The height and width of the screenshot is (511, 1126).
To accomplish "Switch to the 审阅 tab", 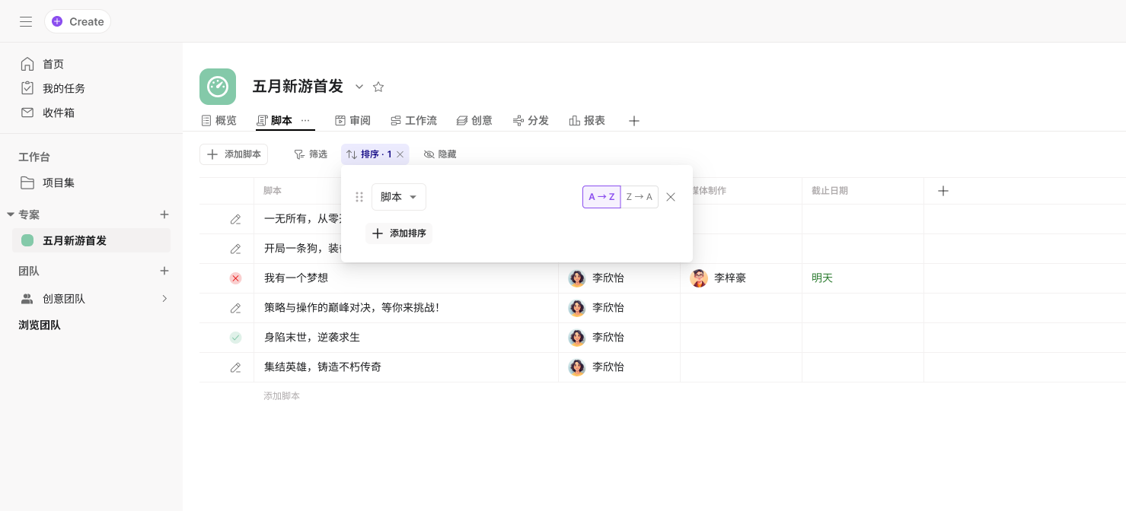I will point(352,121).
